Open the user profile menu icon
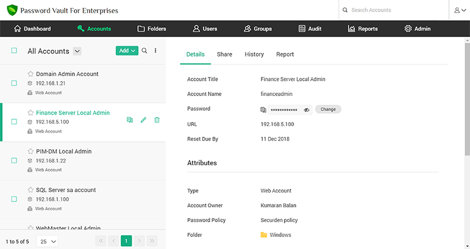 [460, 10]
